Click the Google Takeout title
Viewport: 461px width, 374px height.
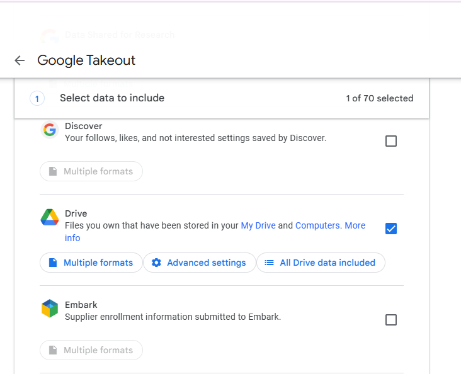pyautogui.click(x=86, y=60)
